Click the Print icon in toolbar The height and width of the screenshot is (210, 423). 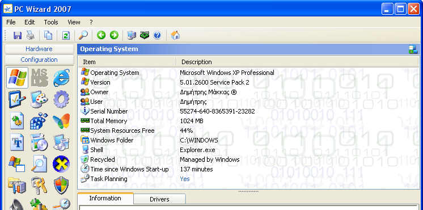click(30, 35)
